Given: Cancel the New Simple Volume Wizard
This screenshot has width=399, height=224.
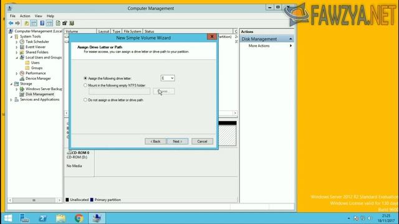Looking at the screenshot, I should point(202,141).
